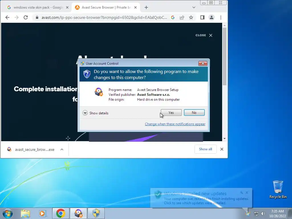The width and height of the screenshot is (292, 219).
Task: Open Recycle Bin on desktop
Action: click(278, 190)
